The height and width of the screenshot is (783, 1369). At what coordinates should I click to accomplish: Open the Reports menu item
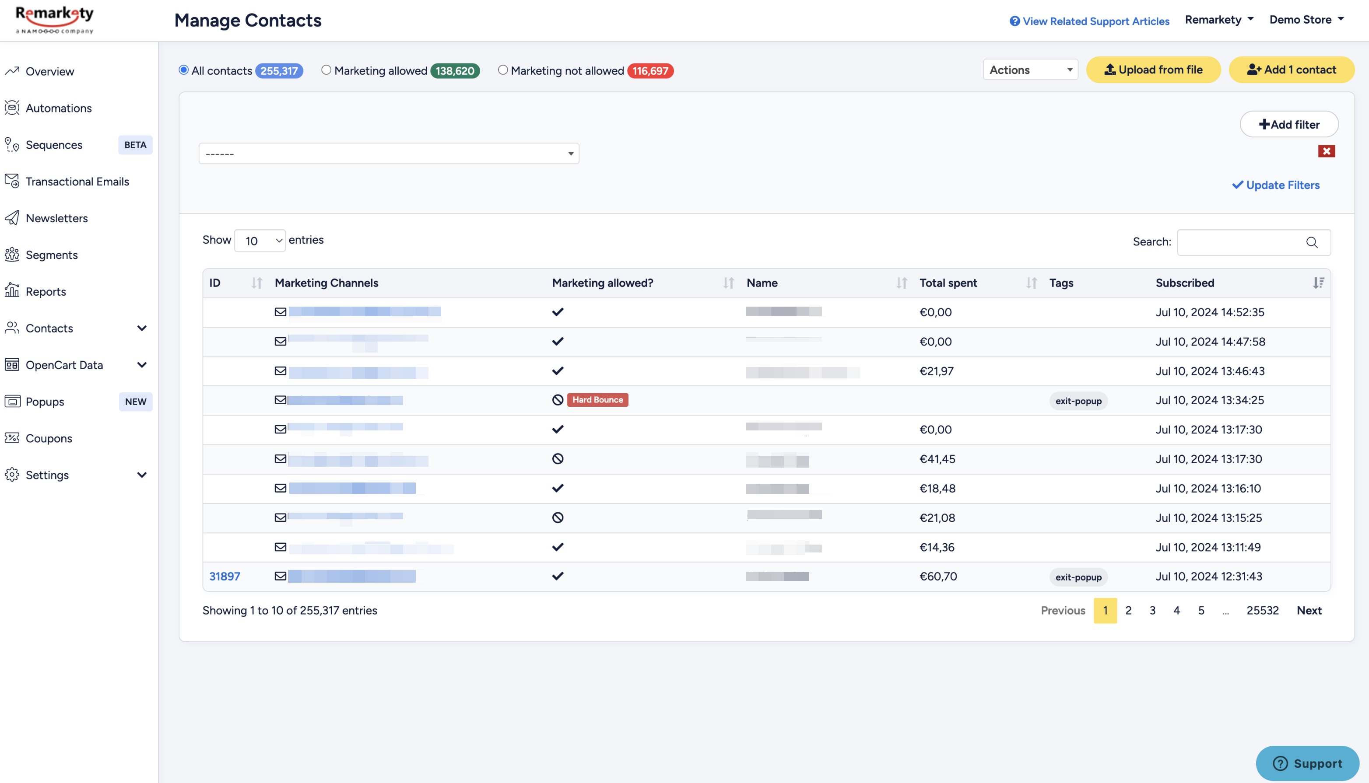click(46, 291)
